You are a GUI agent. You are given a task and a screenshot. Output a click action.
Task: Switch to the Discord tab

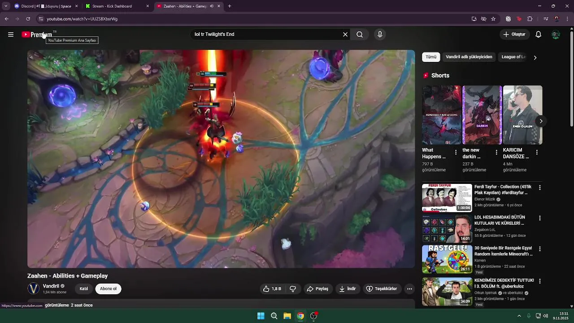coord(46,6)
